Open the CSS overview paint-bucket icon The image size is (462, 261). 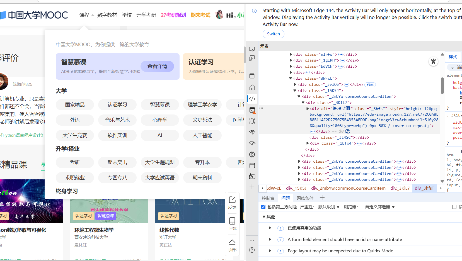(252, 176)
